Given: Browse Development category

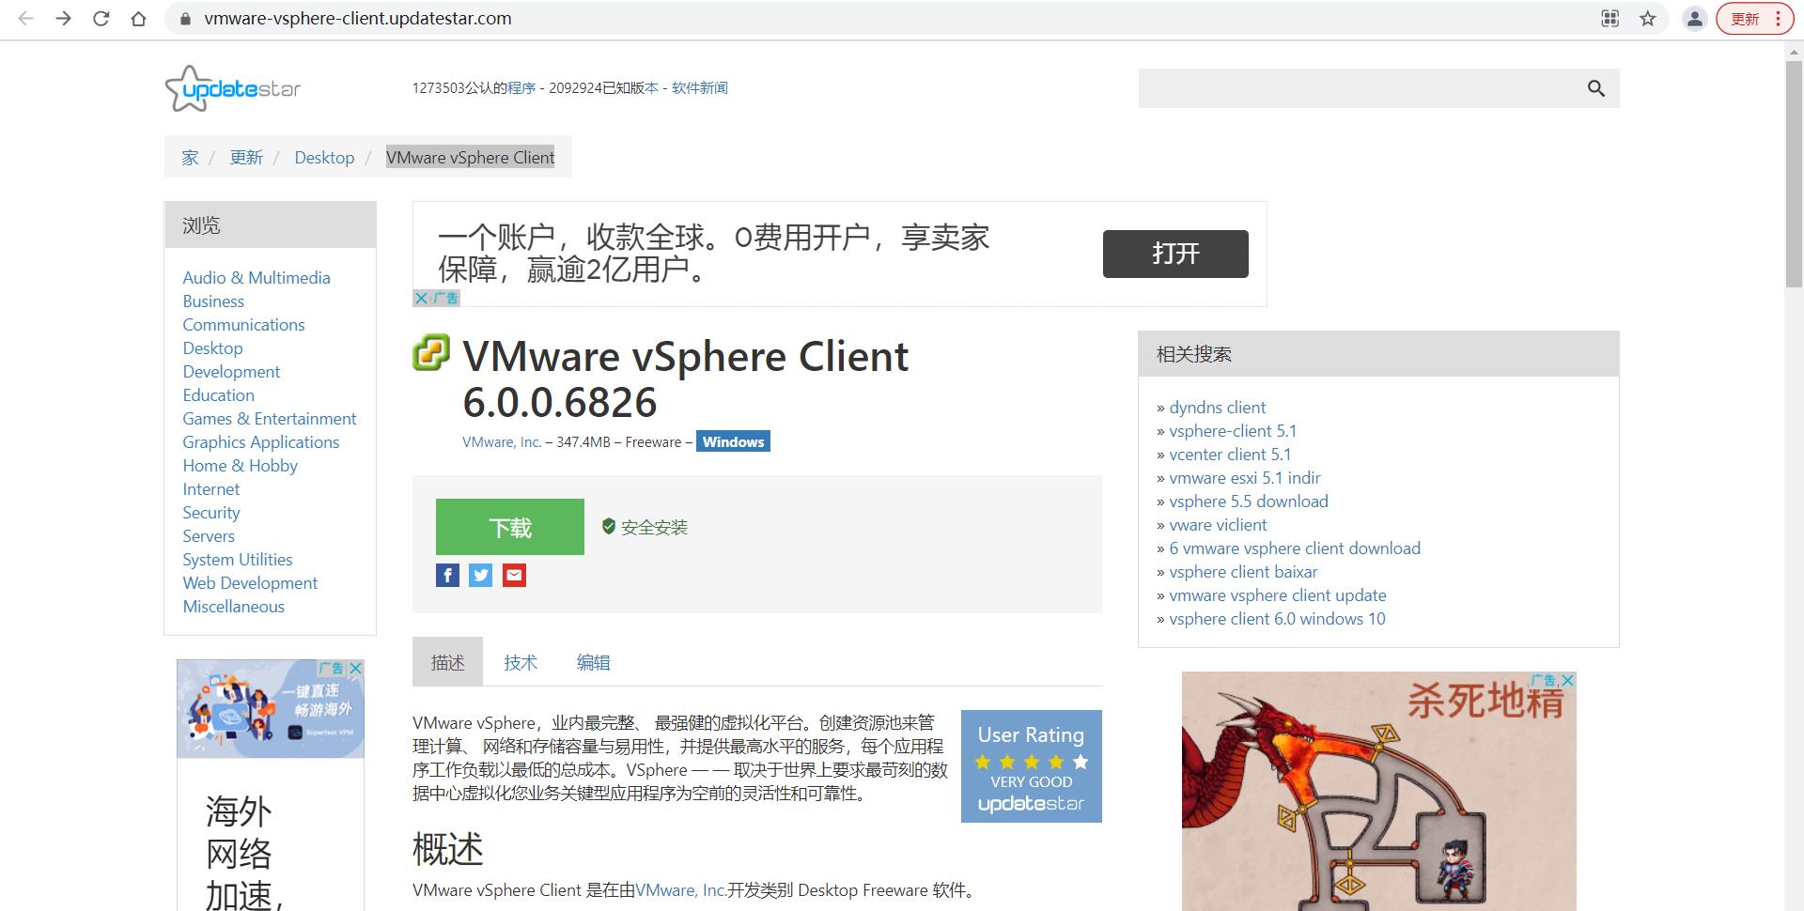Looking at the screenshot, I should [x=231, y=372].
